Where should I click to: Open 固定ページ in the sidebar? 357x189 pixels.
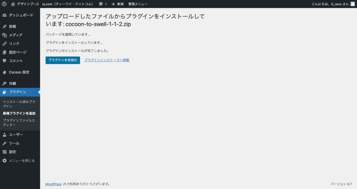pos(17,52)
